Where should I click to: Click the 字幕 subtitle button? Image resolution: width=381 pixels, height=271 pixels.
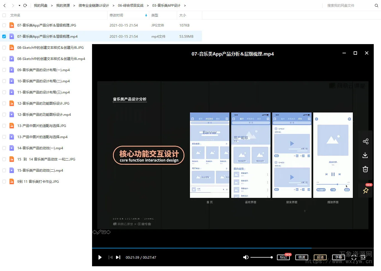[339, 257]
